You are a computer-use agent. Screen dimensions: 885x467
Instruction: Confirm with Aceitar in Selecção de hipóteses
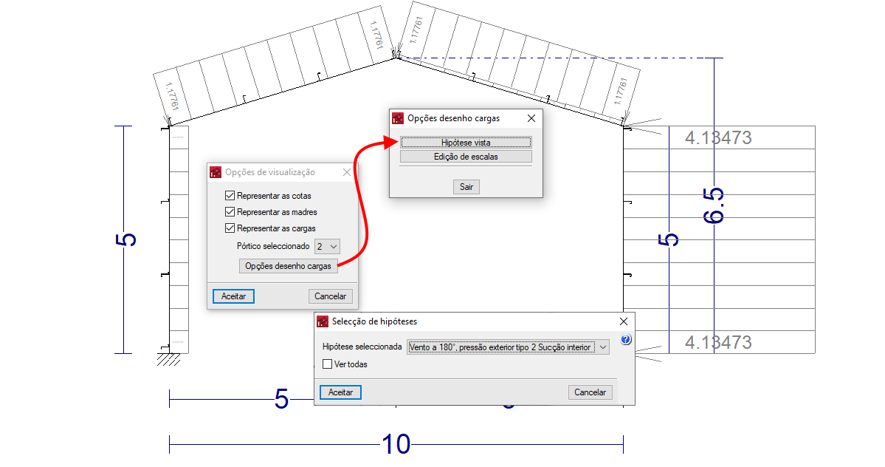click(x=340, y=392)
